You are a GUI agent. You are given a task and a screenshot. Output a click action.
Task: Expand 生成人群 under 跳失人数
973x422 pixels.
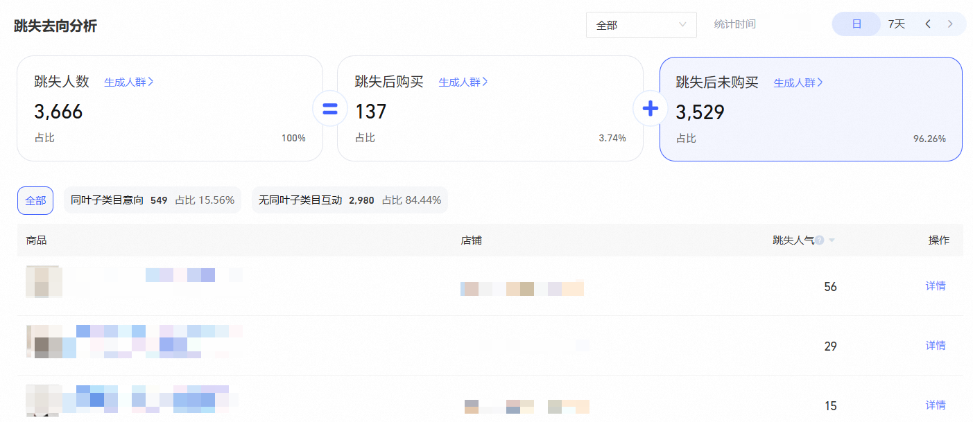(x=129, y=82)
